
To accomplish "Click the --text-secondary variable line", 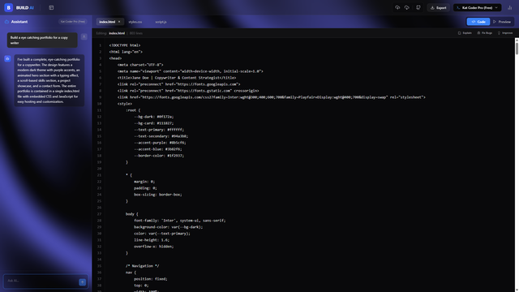I will click(x=161, y=136).
